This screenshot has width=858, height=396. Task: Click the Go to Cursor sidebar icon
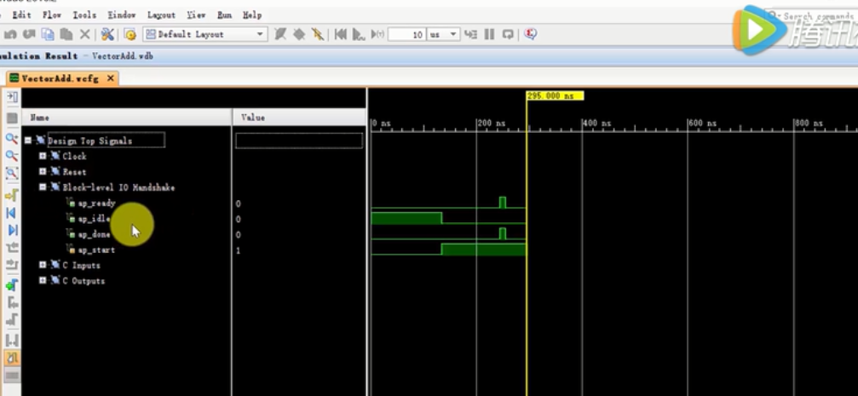click(12, 195)
